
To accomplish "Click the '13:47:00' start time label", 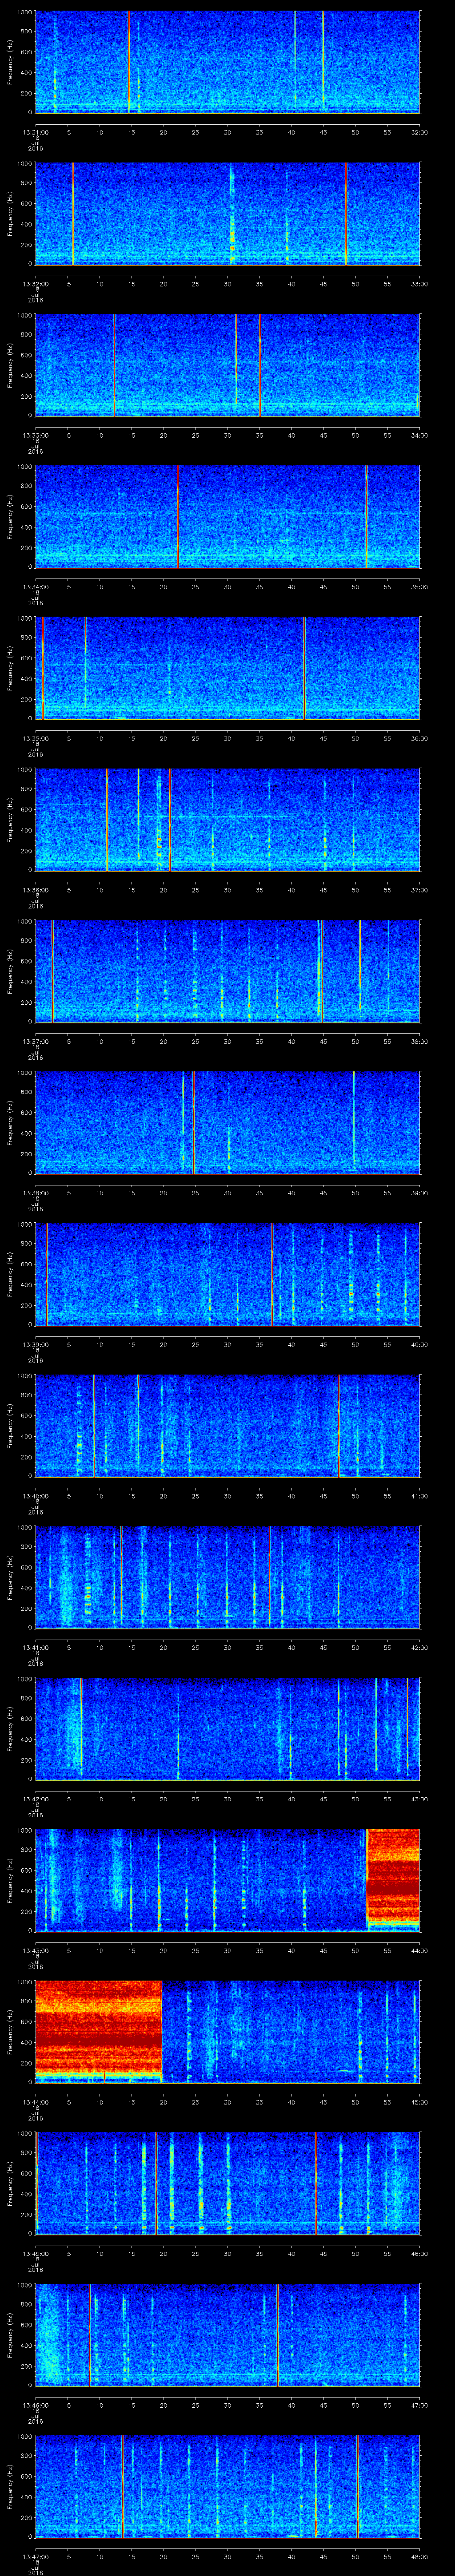I will pos(36,2556).
